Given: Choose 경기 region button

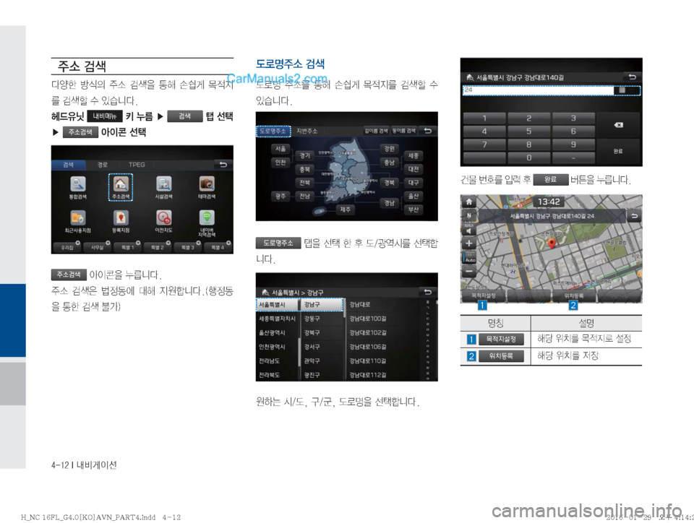Looking at the screenshot, I should pyautogui.click(x=304, y=155).
